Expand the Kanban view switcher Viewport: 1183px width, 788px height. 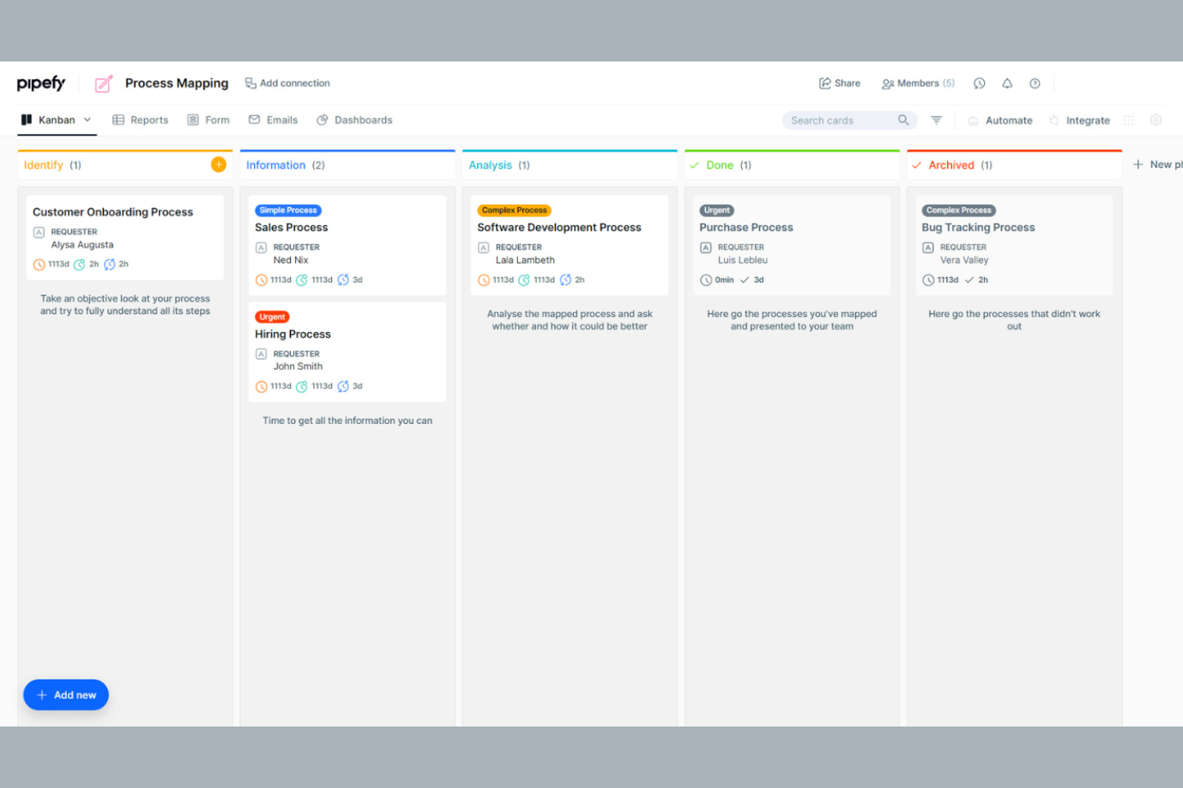click(x=86, y=120)
